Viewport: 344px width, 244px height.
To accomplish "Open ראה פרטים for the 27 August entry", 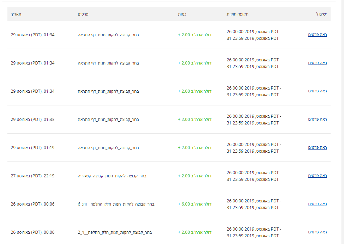I will [x=318, y=176].
